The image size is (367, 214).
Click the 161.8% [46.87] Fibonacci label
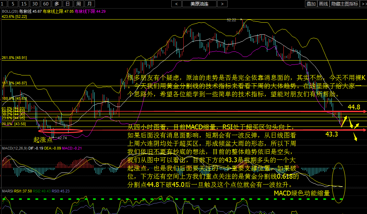[14, 83]
